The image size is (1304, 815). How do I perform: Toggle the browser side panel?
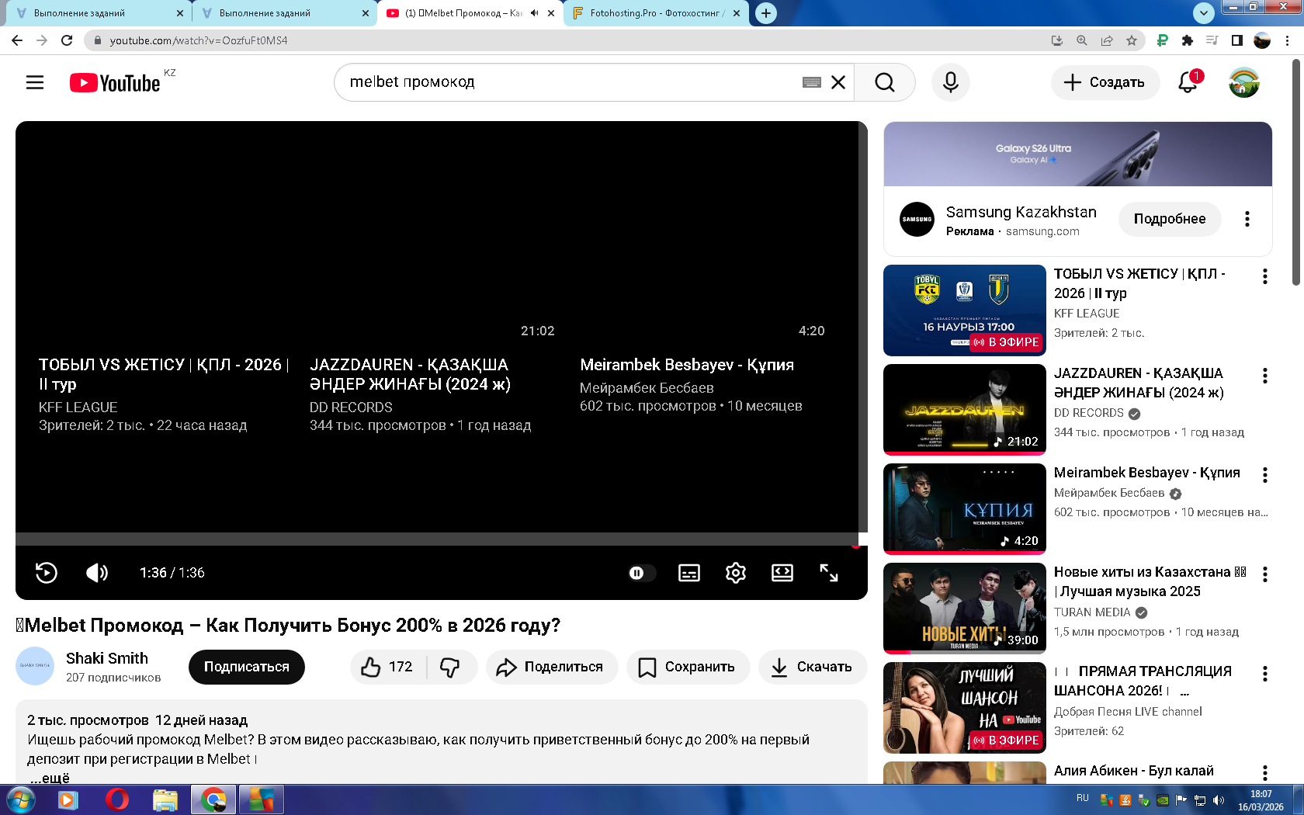1237,40
